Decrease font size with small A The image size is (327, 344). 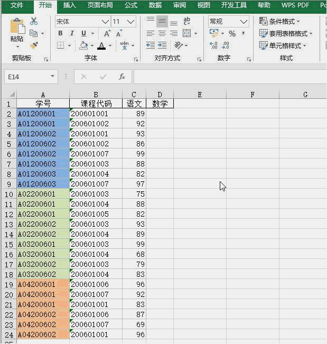tap(119, 33)
